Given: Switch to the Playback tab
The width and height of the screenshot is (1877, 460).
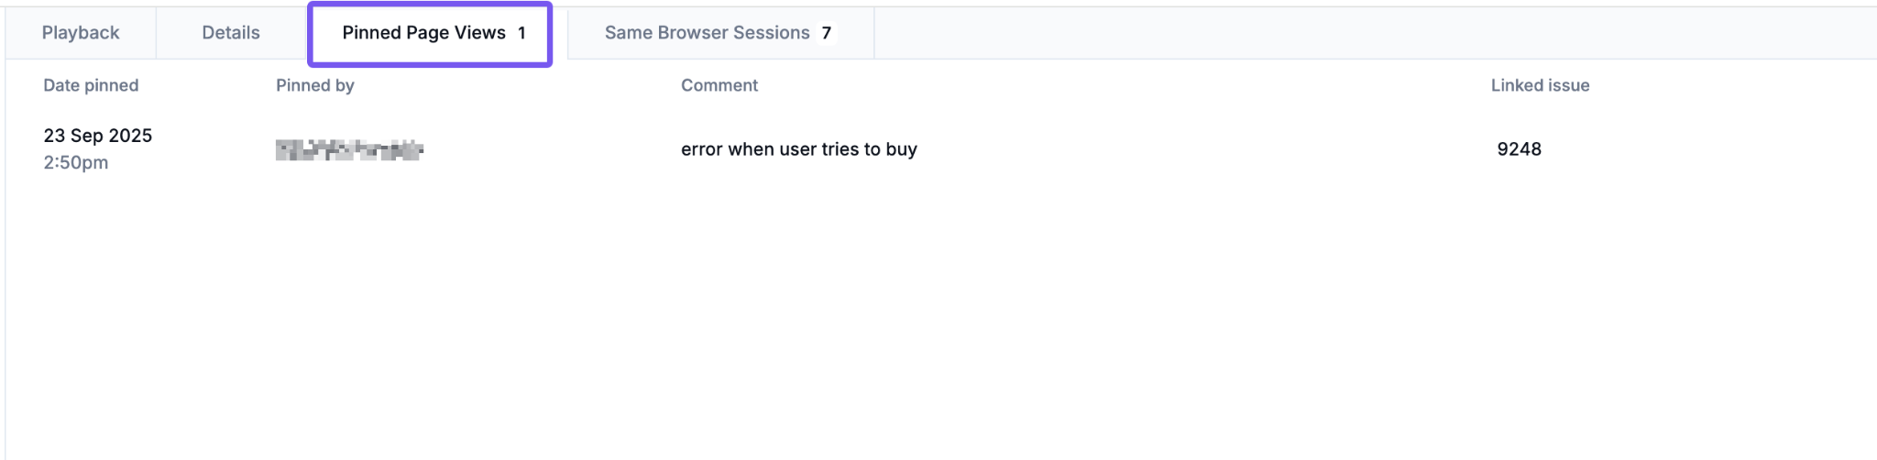Looking at the screenshot, I should [81, 33].
